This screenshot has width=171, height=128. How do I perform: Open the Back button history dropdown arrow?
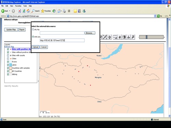(10, 11)
